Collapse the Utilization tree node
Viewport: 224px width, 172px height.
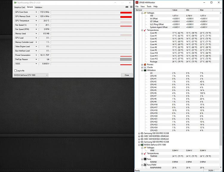click(142, 70)
